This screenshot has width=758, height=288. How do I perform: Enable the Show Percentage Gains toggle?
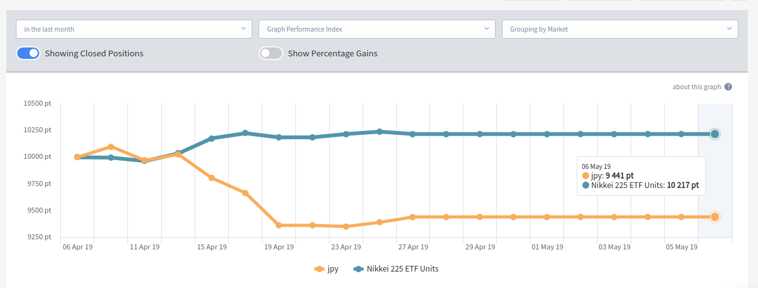coord(271,54)
